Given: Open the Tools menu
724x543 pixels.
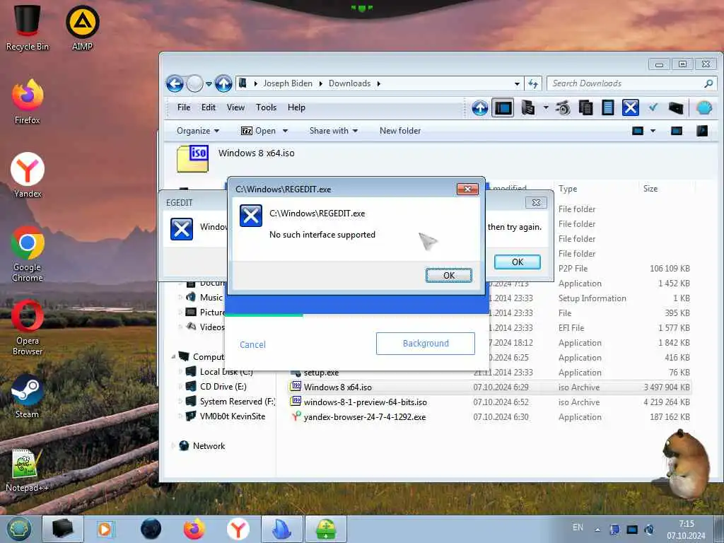Looking at the screenshot, I should tap(266, 107).
